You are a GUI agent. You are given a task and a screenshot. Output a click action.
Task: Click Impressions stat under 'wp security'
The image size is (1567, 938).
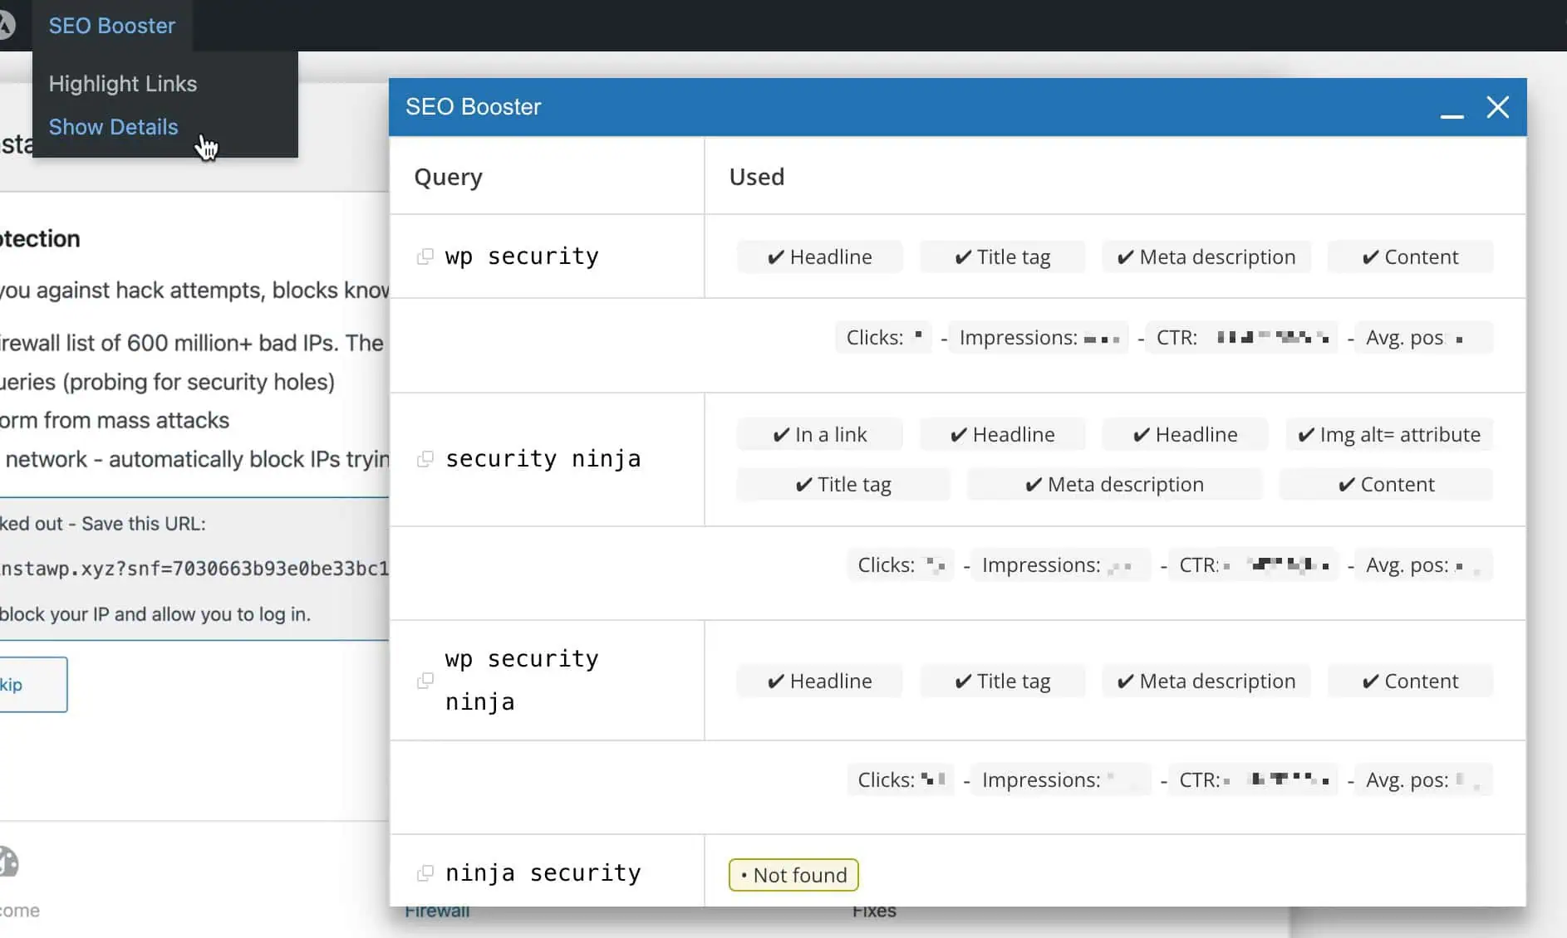point(1039,338)
